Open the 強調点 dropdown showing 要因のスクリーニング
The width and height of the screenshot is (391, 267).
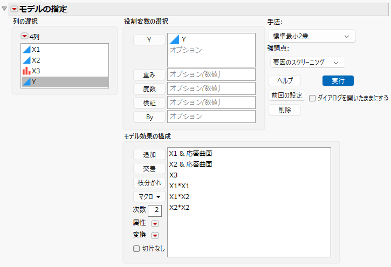coord(307,63)
